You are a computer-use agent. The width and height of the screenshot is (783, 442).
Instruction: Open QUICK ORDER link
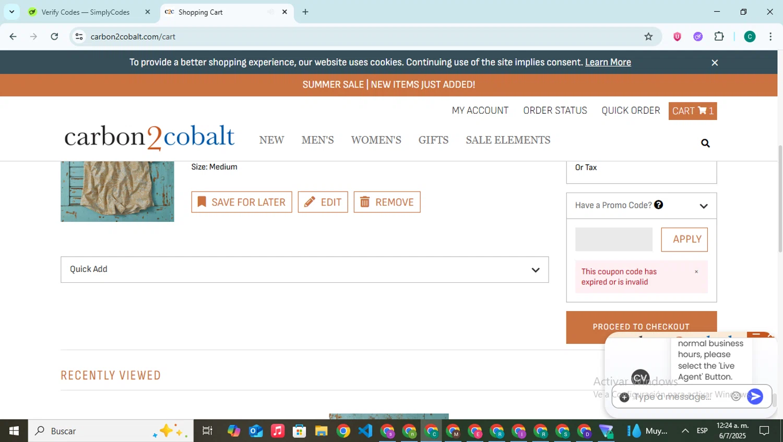631,111
